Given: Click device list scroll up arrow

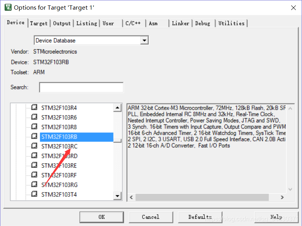Looking at the screenshot, I should [x=117, y=108].
